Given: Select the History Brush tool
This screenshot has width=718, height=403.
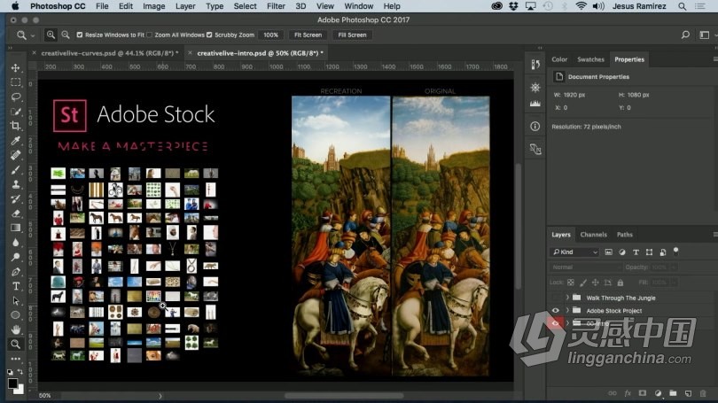Looking at the screenshot, I should click(x=16, y=199).
